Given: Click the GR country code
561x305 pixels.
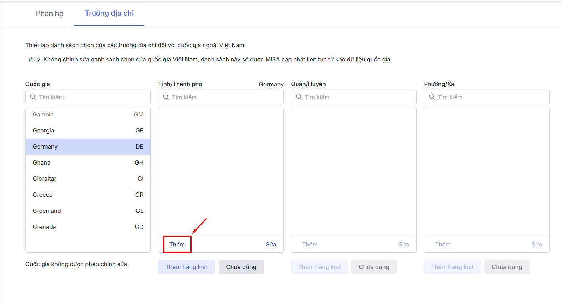Looking at the screenshot, I should click(139, 195).
